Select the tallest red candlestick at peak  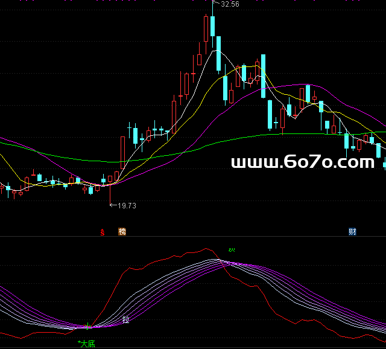[206, 28]
